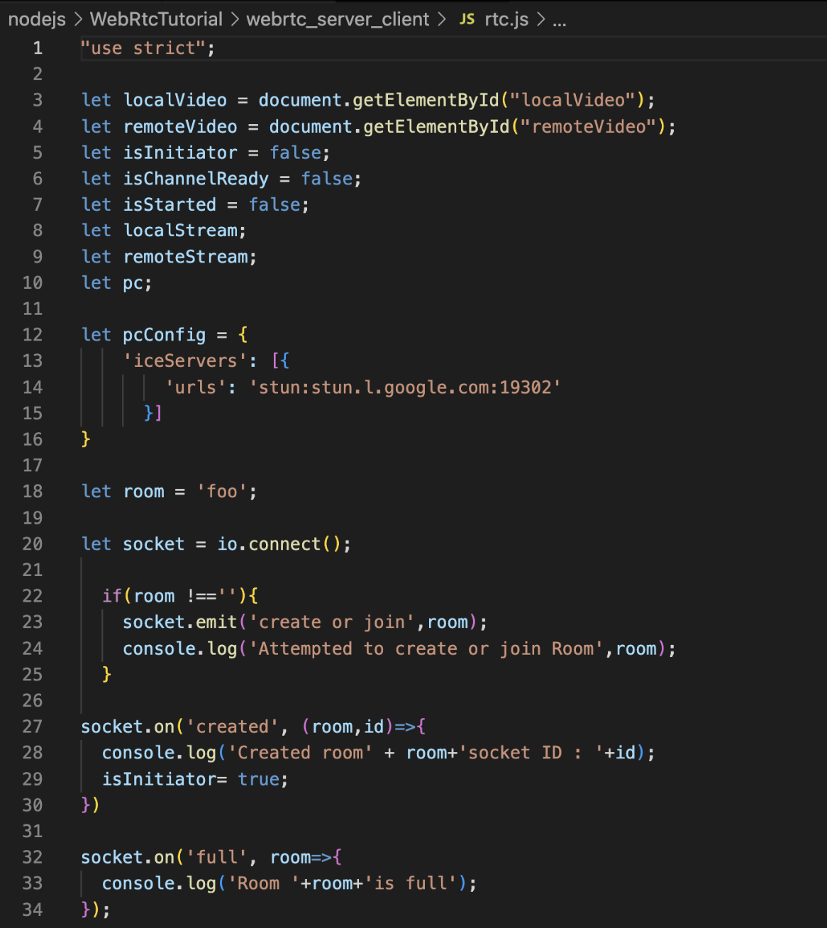Click isInitiator on line 5
The width and height of the screenshot is (827, 928).
(180, 153)
